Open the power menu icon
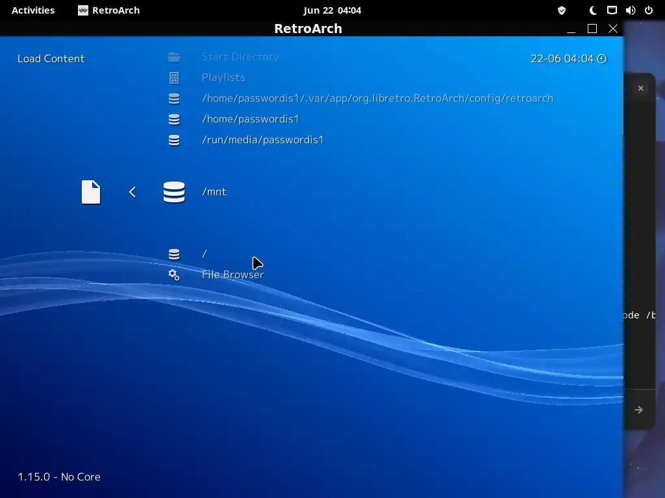Image resolution: width=665 pixels, height=498 pixels. (649, 10)
